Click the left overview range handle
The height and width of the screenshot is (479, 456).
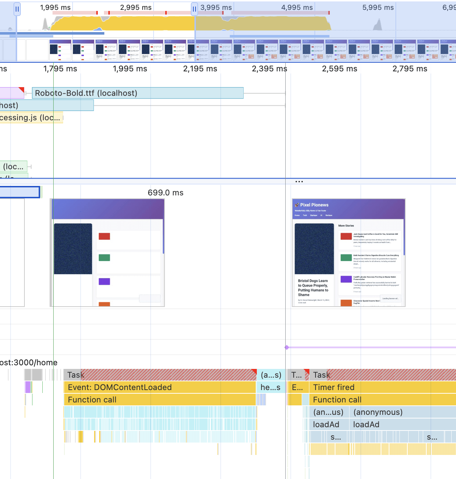coord(17,9)
